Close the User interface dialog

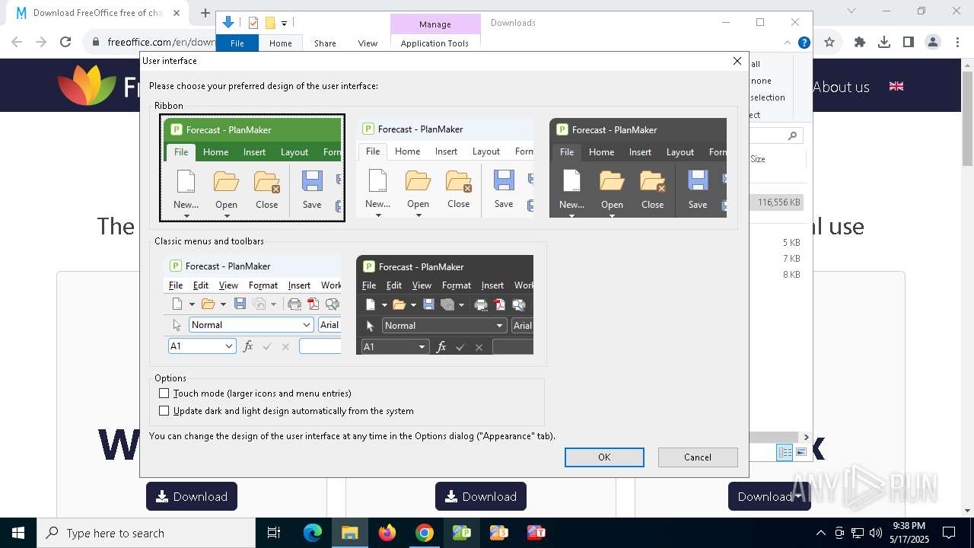(737, 61)
